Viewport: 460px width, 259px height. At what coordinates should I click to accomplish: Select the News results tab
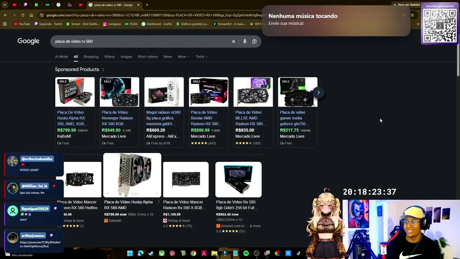pyautogui.click(x=168, y=56)
